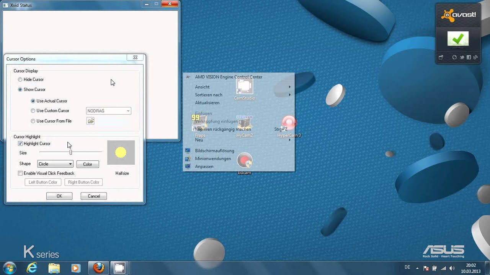Open Internet Explorer from the taskbar

click(x=32, y=268)
